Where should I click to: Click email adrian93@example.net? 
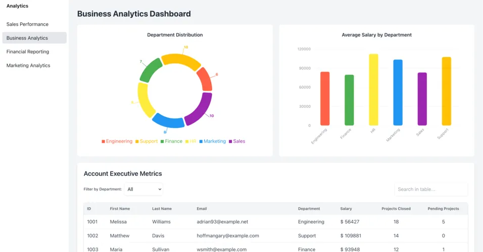(222, 222)
